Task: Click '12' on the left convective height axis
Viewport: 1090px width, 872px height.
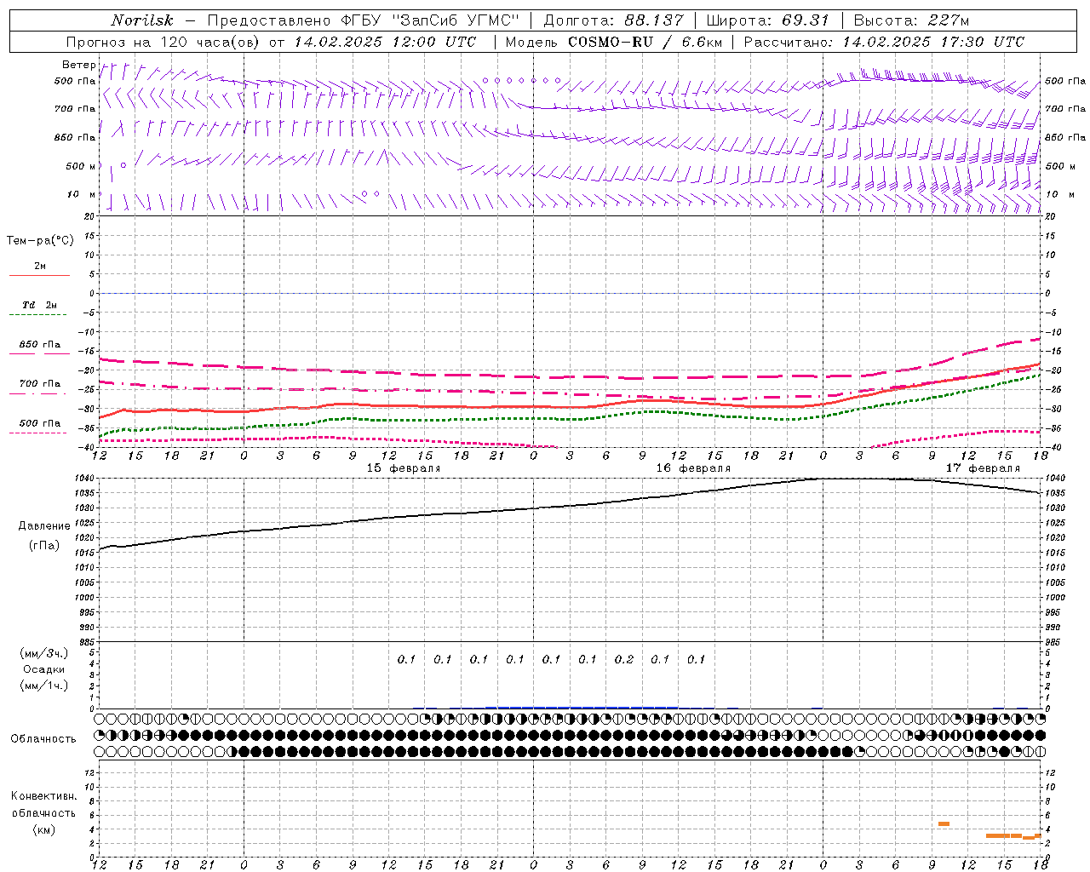Action: click(89, 772)
